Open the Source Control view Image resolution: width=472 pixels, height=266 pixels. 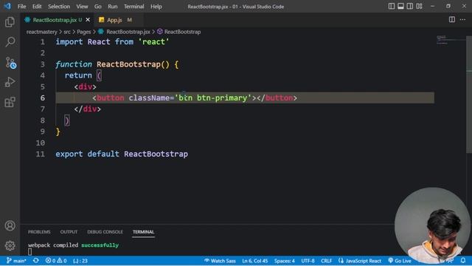(x=10, y=63)
